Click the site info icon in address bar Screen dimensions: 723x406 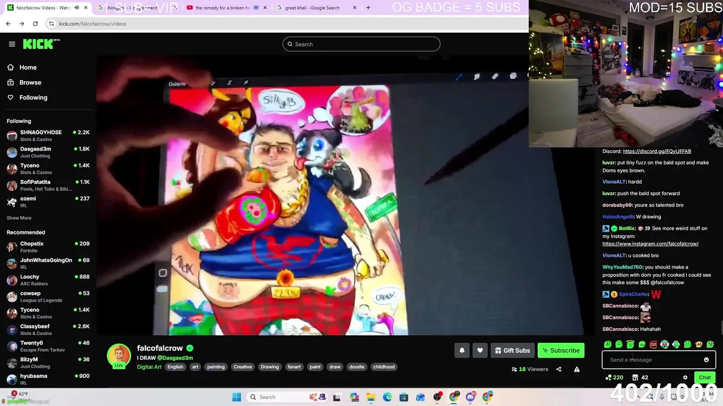51,24
